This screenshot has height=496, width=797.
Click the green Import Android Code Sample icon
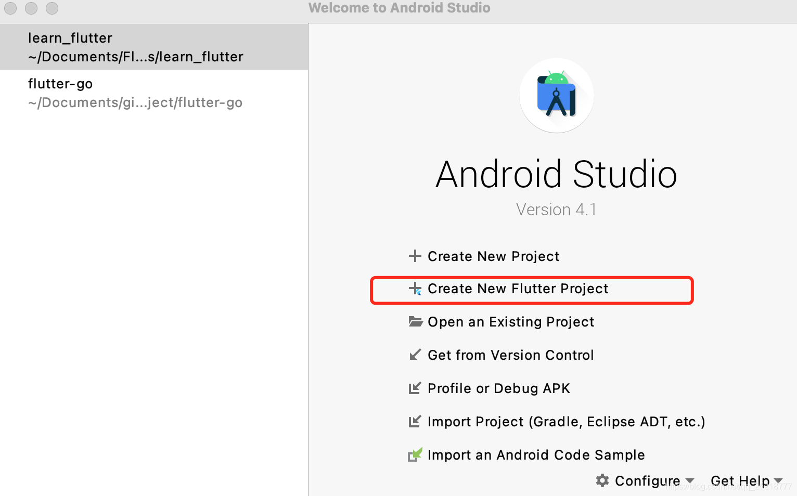[415, 454]
